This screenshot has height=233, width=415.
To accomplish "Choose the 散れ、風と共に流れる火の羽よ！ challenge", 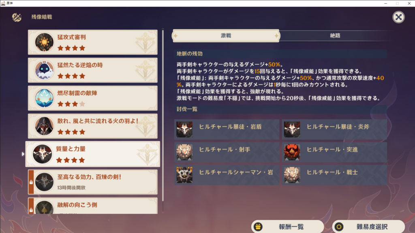I will pos(93,126).
